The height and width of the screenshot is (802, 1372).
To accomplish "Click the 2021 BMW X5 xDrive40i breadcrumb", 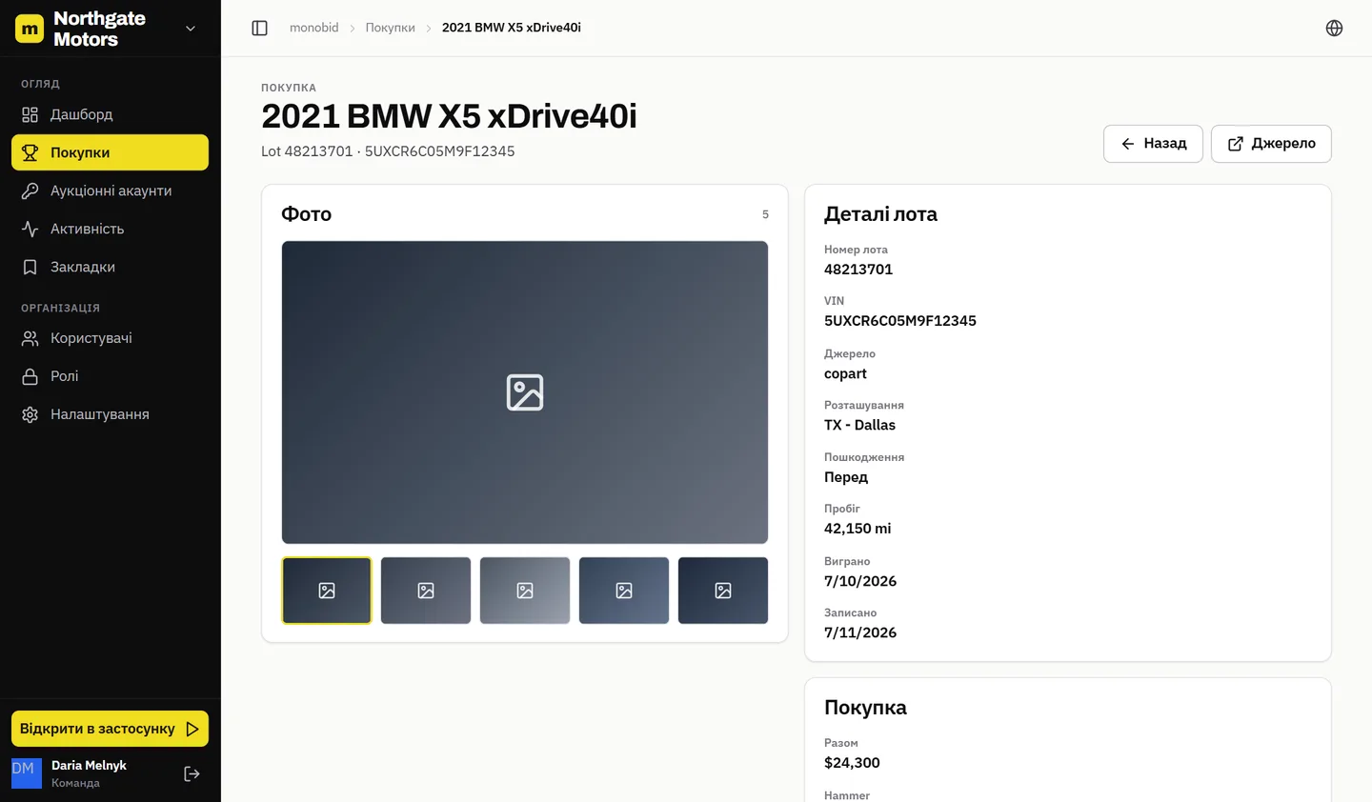I will 512,28.
